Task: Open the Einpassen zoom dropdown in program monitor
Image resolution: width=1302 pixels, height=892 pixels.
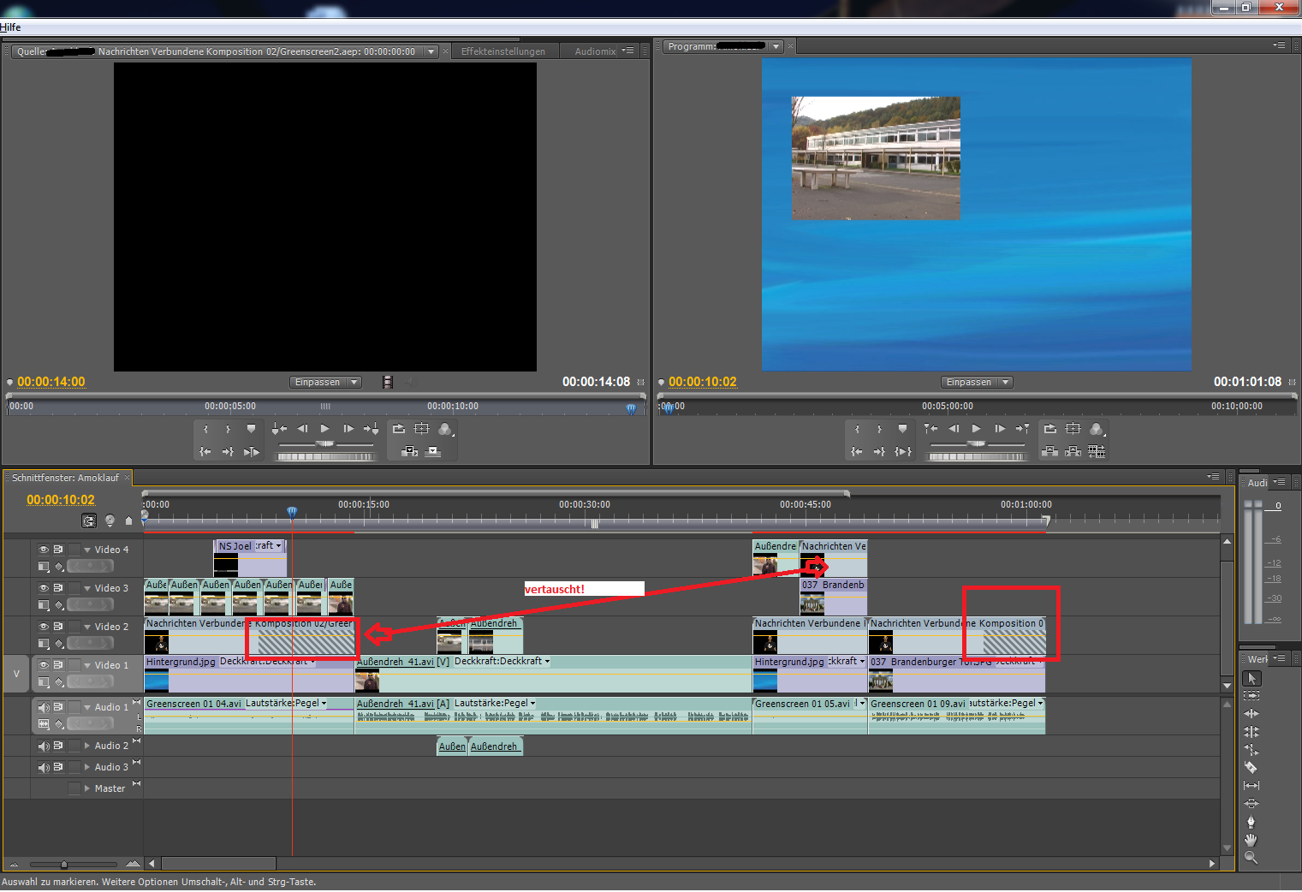Action: (977, 383)
